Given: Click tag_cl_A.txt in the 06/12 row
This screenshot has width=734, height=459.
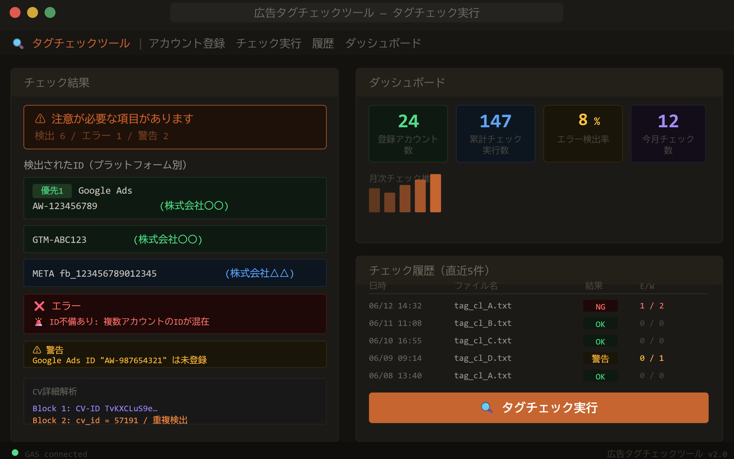Looking at the screenshot, I should point(483,306).
